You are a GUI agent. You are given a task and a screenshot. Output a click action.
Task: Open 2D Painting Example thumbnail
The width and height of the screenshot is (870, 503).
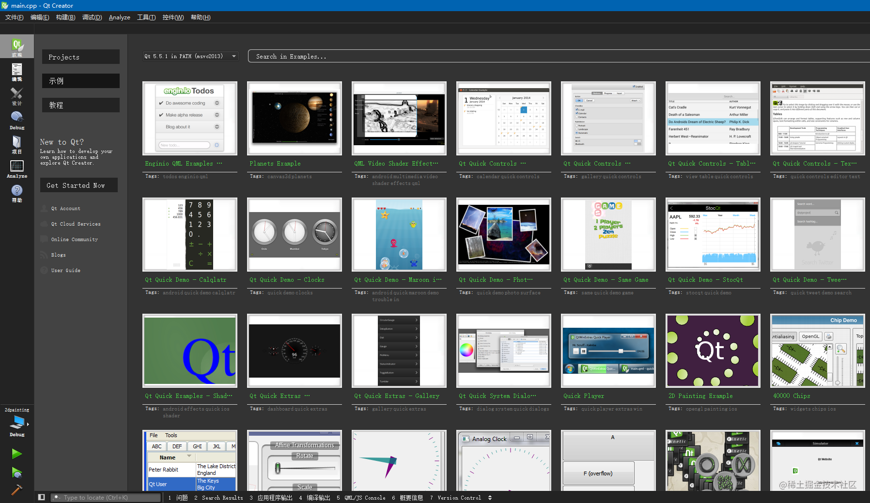(x=713, y=351)
